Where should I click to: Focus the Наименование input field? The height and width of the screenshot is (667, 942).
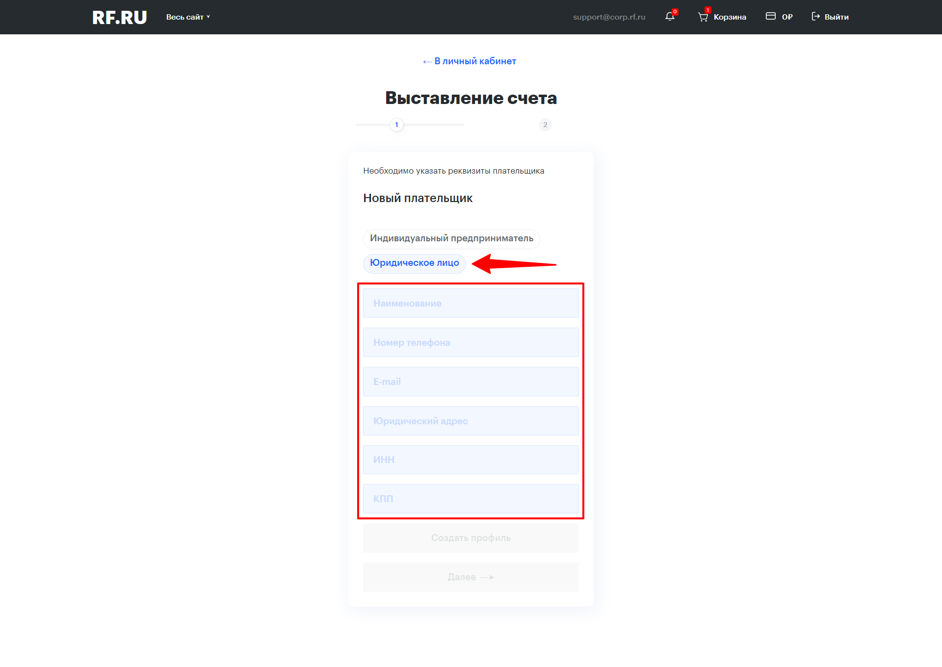(471, 303)
